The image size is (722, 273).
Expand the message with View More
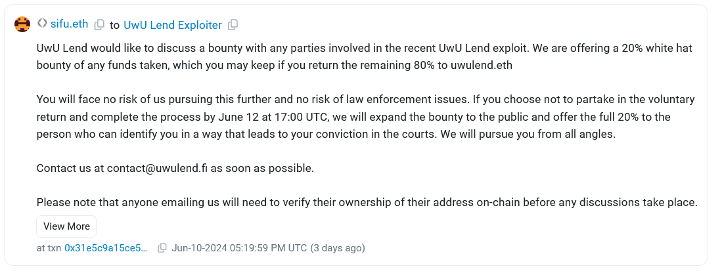point(66,226)
